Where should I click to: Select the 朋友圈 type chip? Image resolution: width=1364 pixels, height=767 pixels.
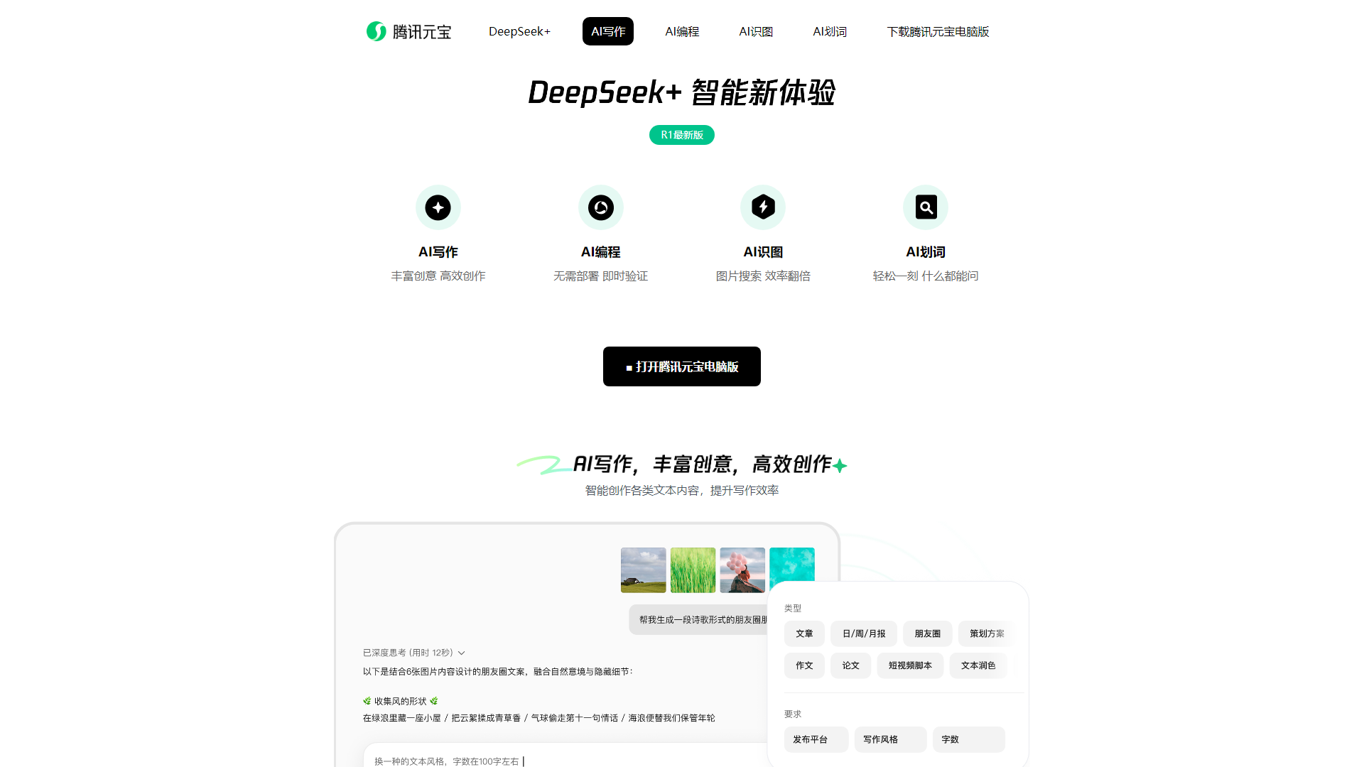pyautogui.click(x=927, y=633)
